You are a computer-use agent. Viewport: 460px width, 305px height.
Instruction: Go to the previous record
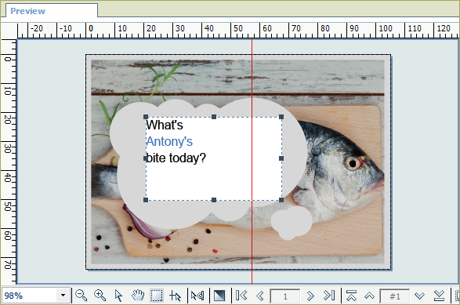click(x=369, y=296)
